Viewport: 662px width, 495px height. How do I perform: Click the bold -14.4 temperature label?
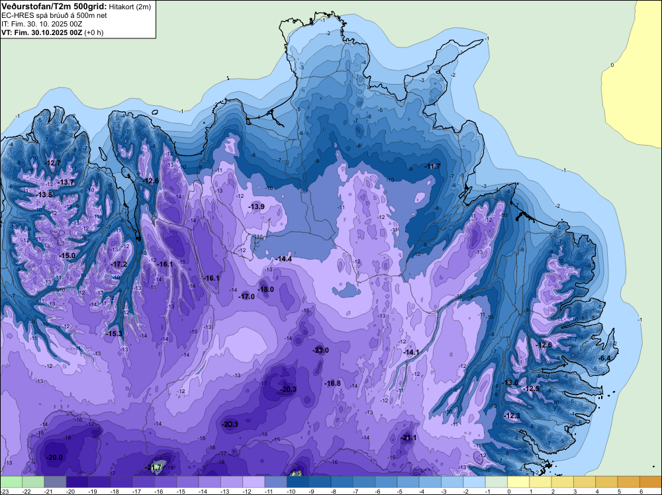coord(284,259)
